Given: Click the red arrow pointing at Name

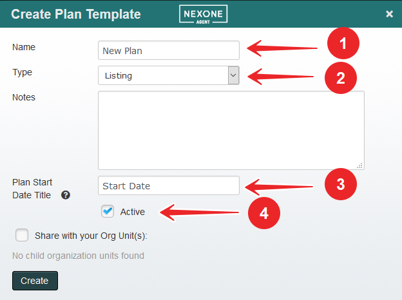Looking at the screenshot, I should point(282,46).
